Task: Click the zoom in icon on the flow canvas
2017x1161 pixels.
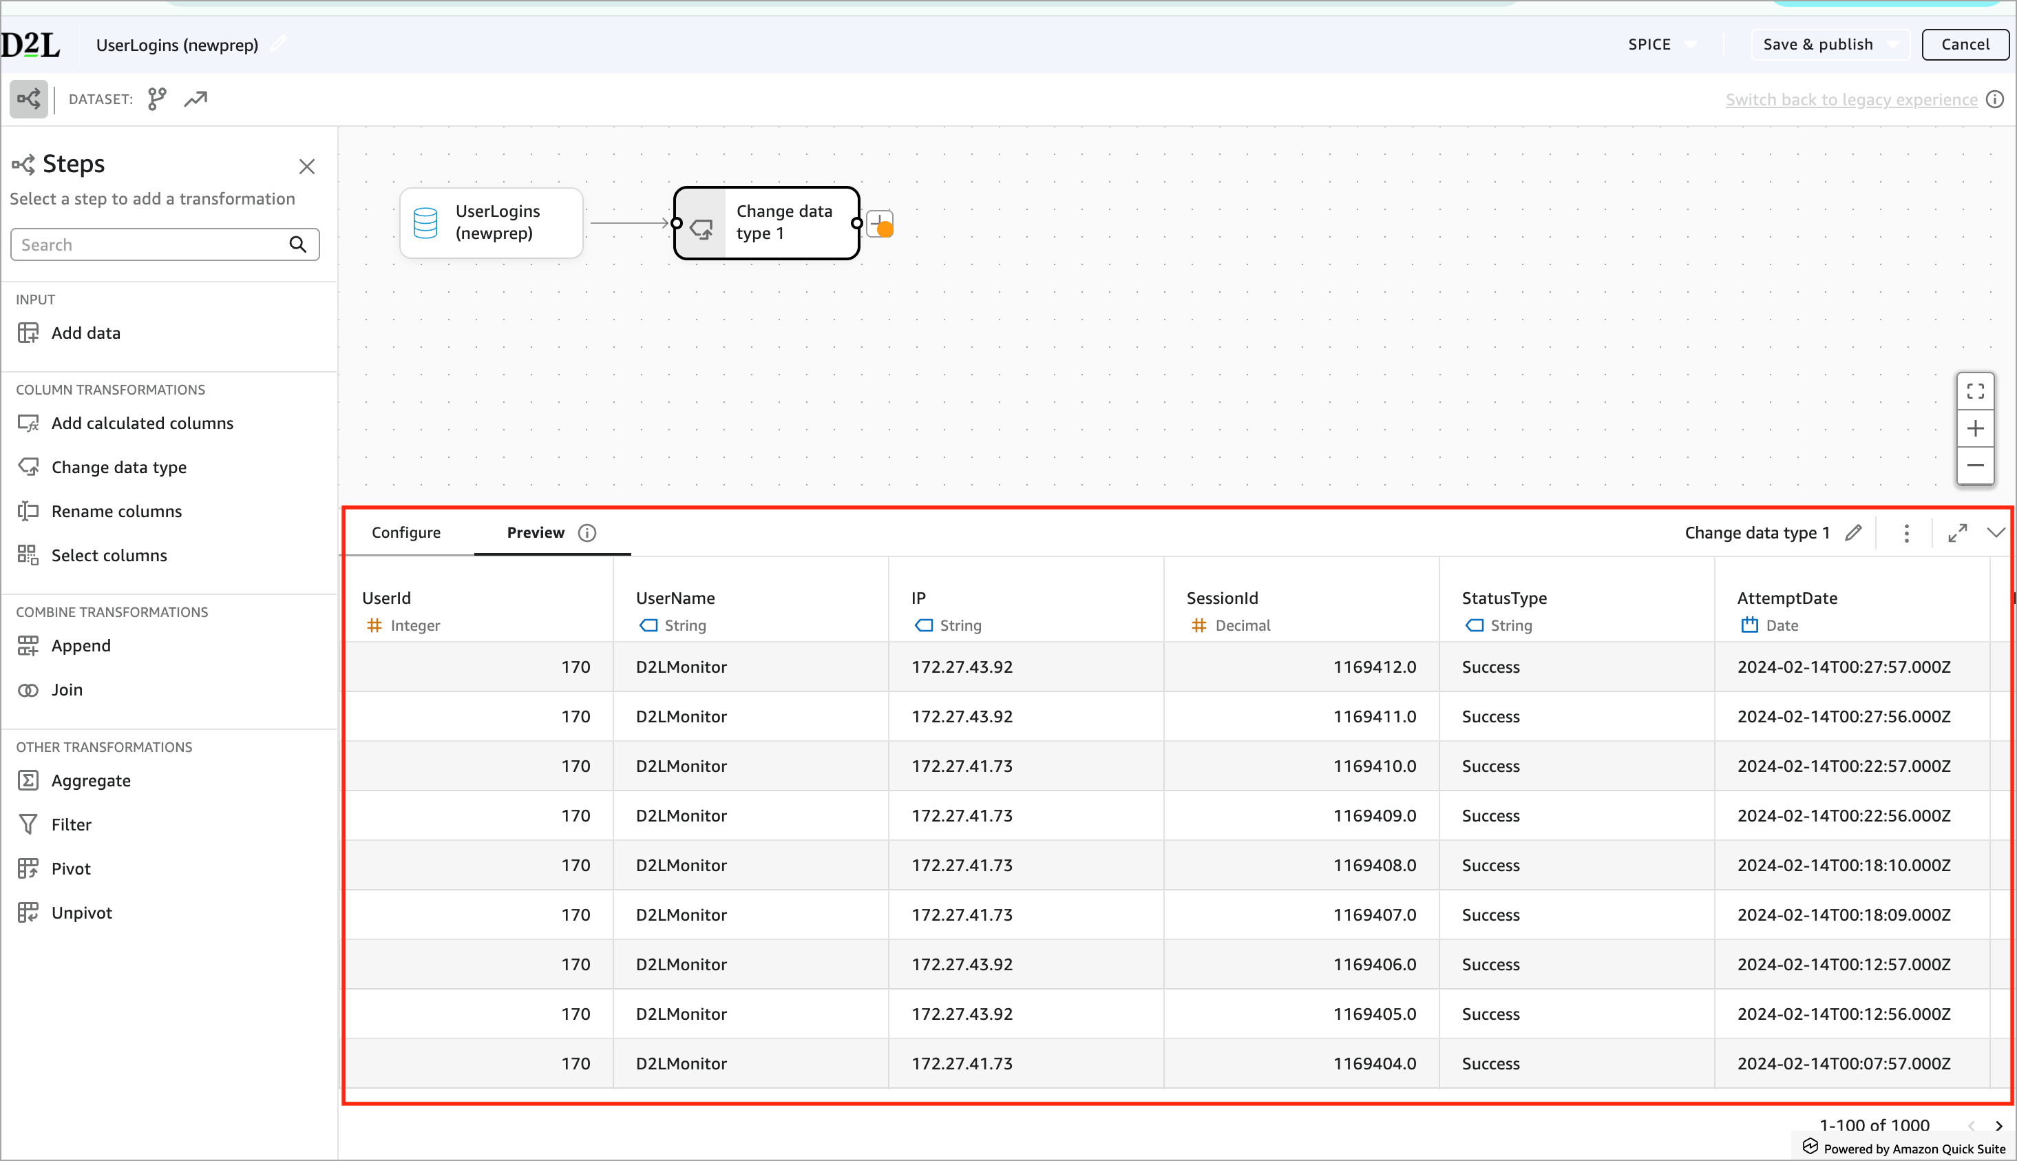Action: coord(1976,428)
